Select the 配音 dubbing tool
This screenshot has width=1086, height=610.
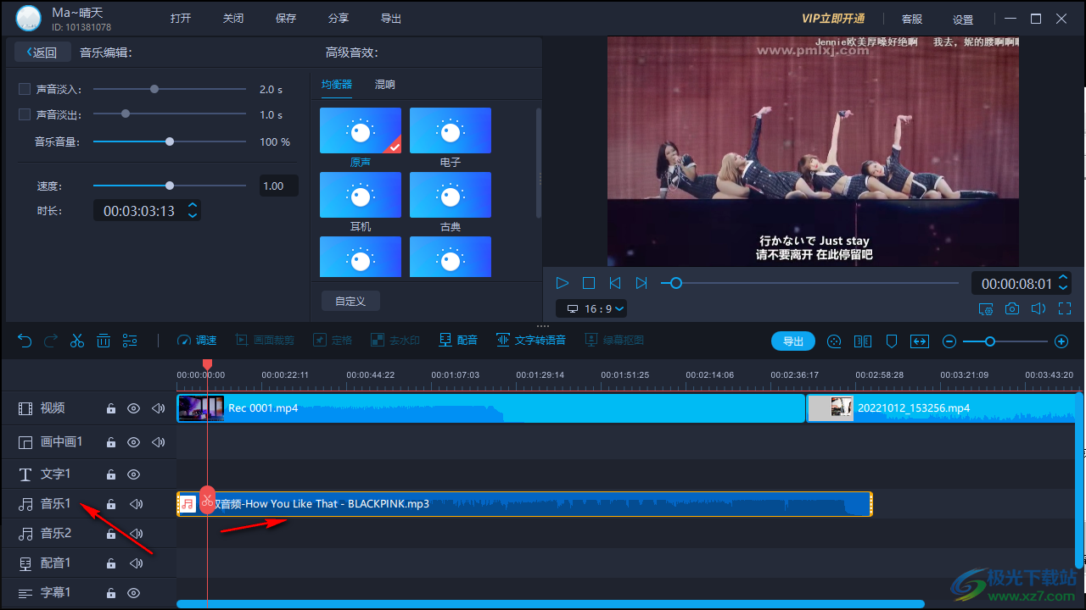(x=457, y=340)
